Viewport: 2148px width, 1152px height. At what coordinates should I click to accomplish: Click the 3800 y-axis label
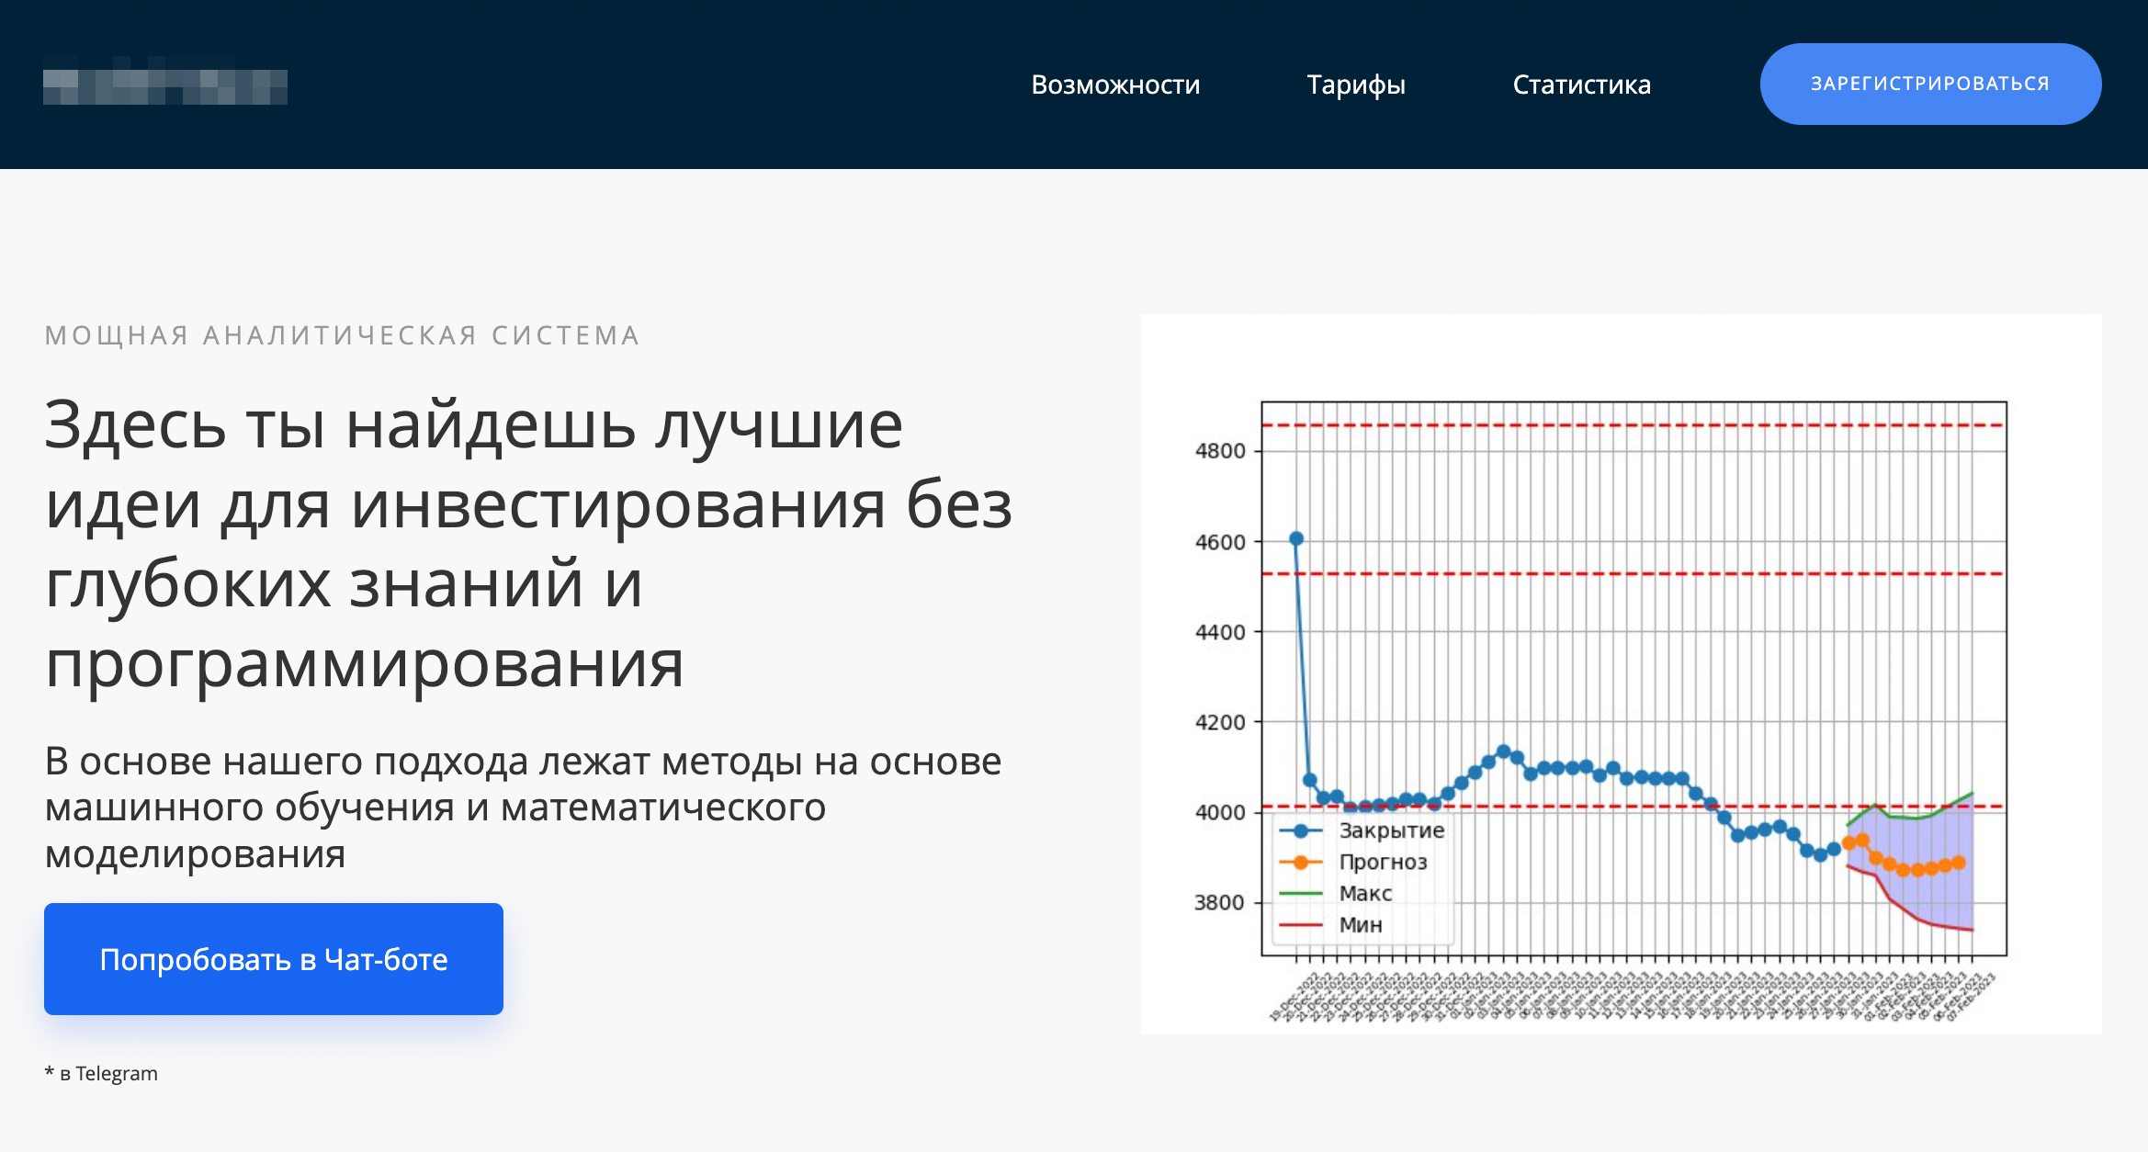coord(1220,902)
